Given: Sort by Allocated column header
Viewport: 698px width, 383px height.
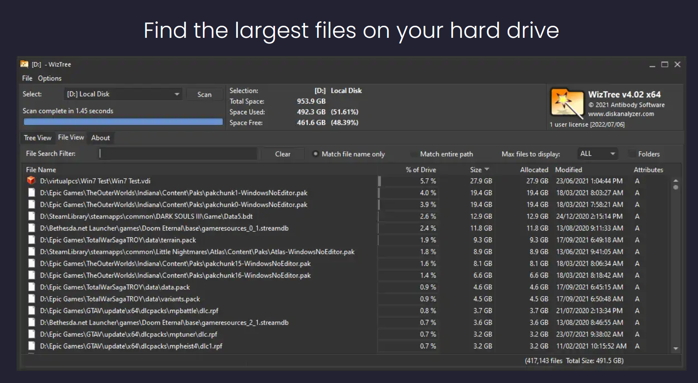Looking at the screenshot, I should pos(534,170).
